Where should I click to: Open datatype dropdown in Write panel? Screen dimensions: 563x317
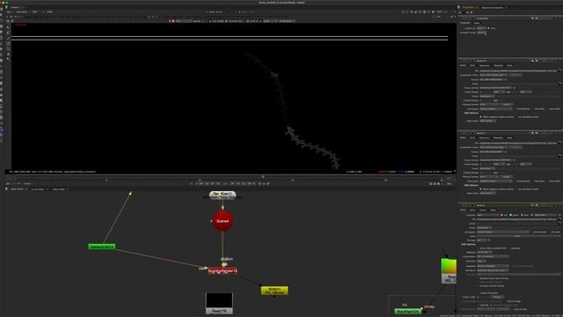[485, 252]
